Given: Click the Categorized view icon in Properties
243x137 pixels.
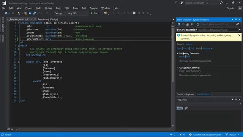Looking at the screenshot, I should point(178,108).
